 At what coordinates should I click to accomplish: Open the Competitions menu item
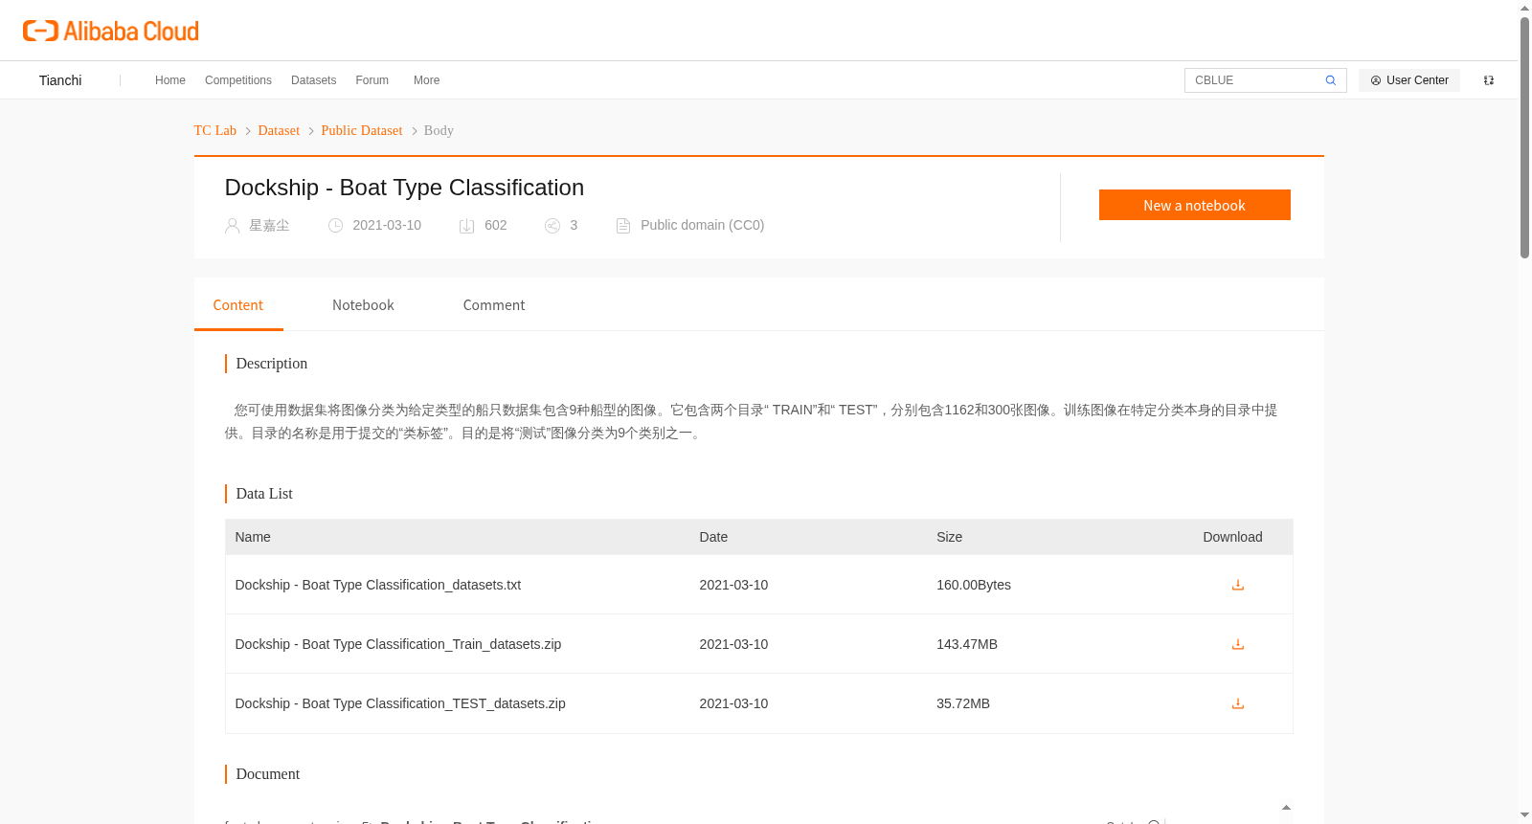[x=238, y=80]
